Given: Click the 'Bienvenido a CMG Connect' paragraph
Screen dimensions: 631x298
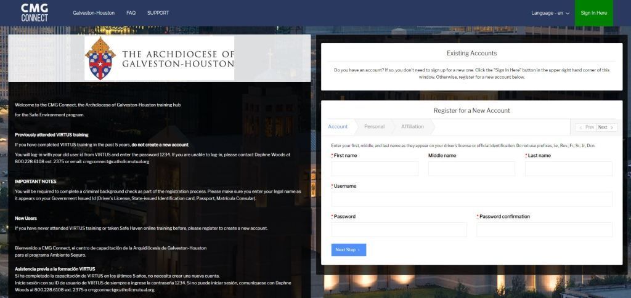Looking at the screenshot, I should click(x=111, y=251).
